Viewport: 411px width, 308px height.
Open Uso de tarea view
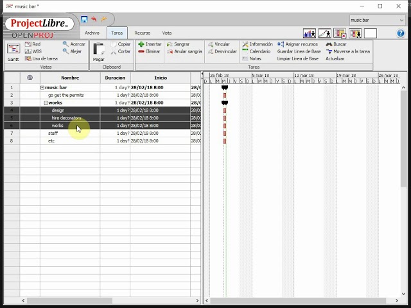[41, 58]
